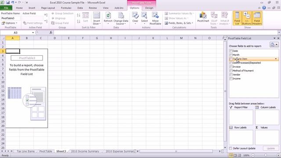Check the Month field checkbox

231,55
